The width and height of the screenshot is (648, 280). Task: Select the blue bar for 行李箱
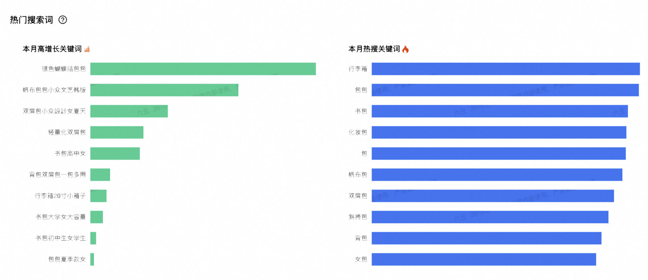(x=505, y=69)
